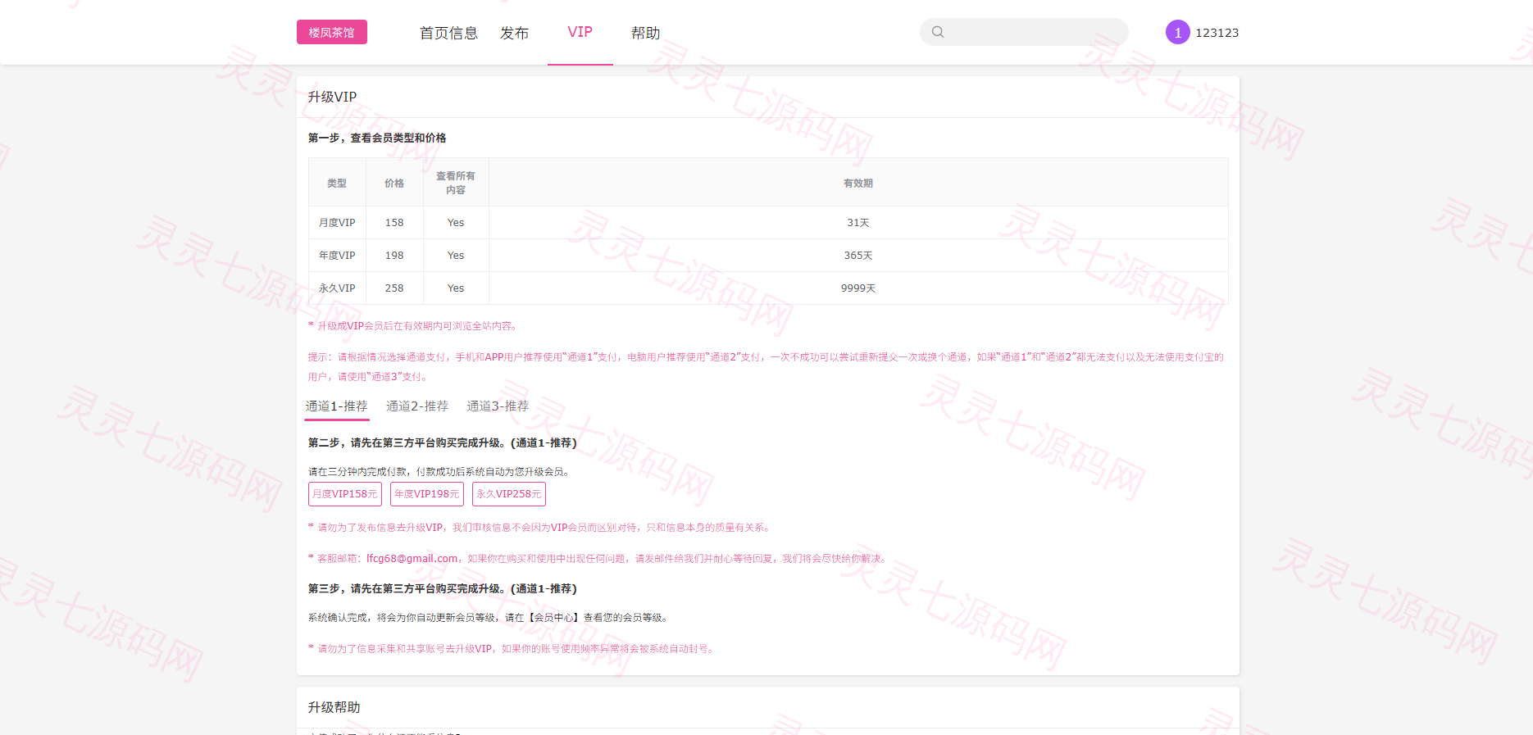Image resolution: width=1533 pixels, height=735 pixels.
Task: Open the 发布 navigation item
Action: (x=515, y=33)
